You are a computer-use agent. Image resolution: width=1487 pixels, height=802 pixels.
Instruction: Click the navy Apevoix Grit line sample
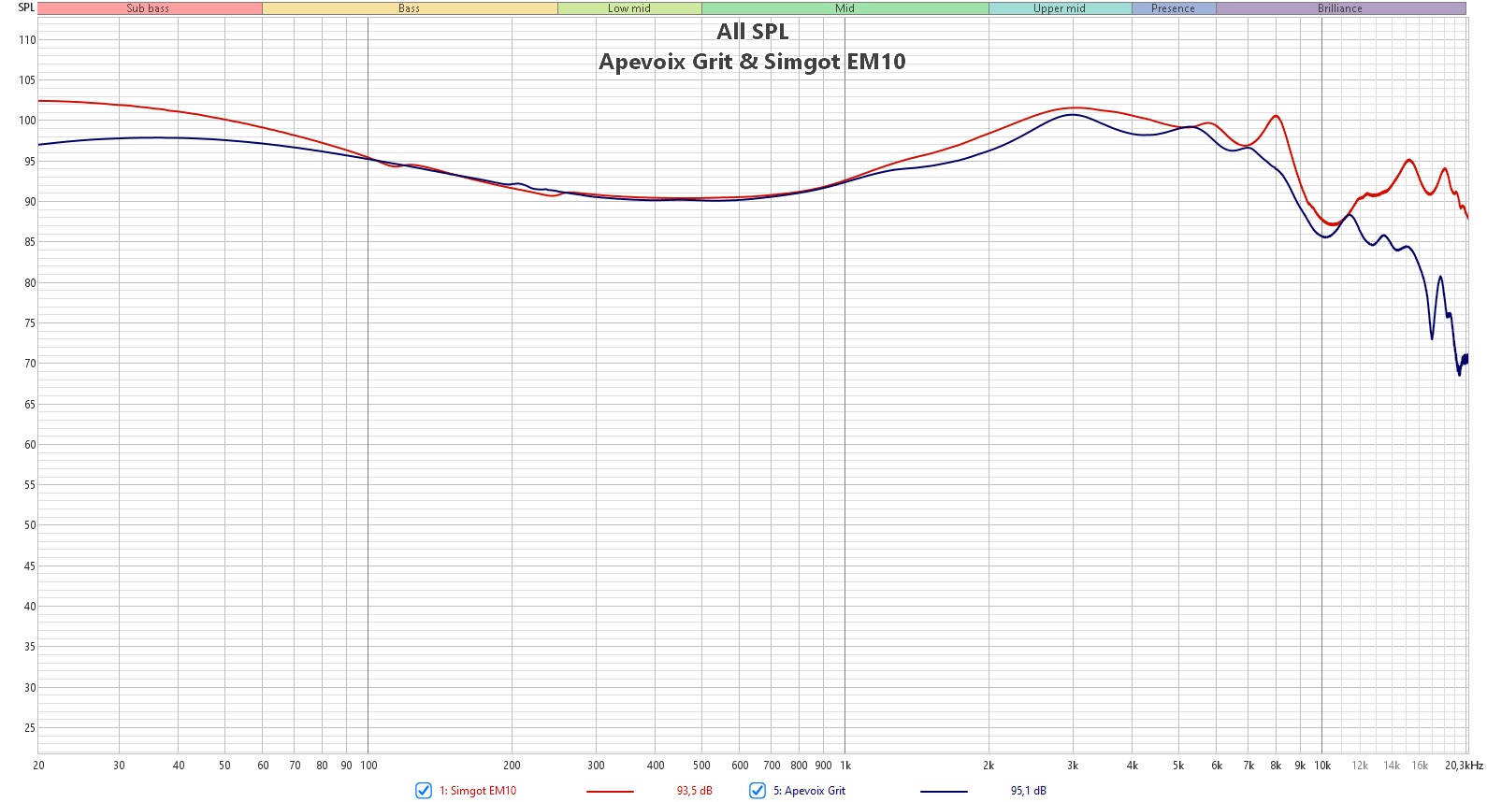[944, 792]
